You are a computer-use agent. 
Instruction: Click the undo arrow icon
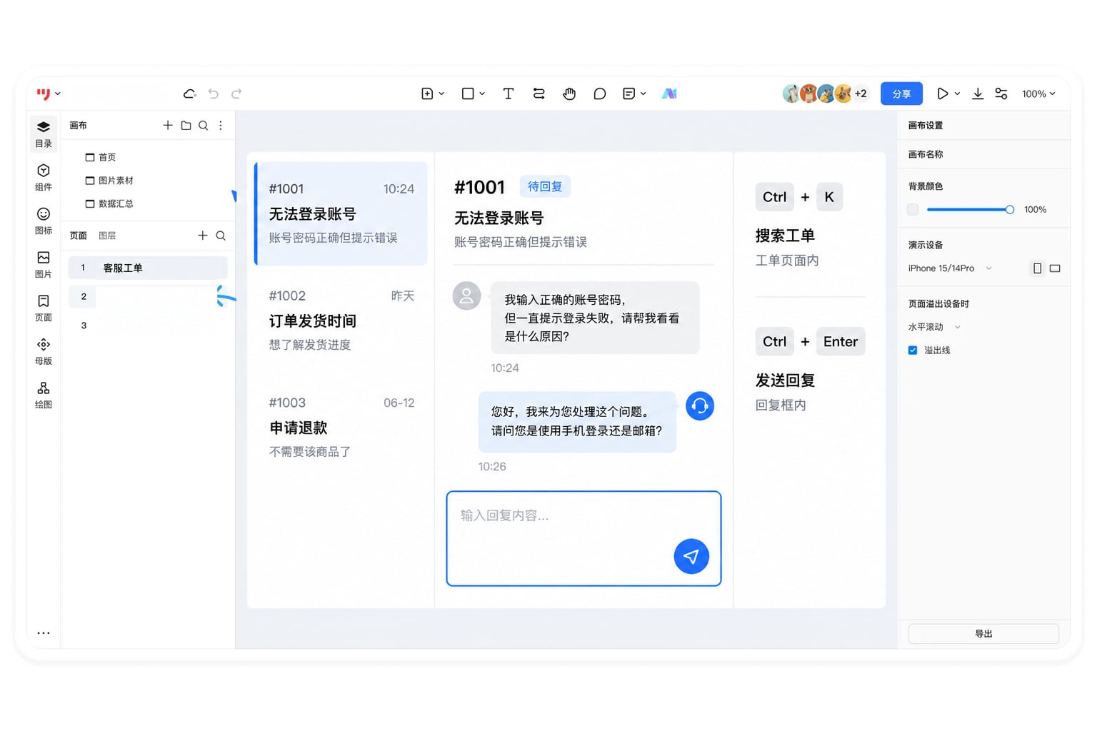pos(213,94)
